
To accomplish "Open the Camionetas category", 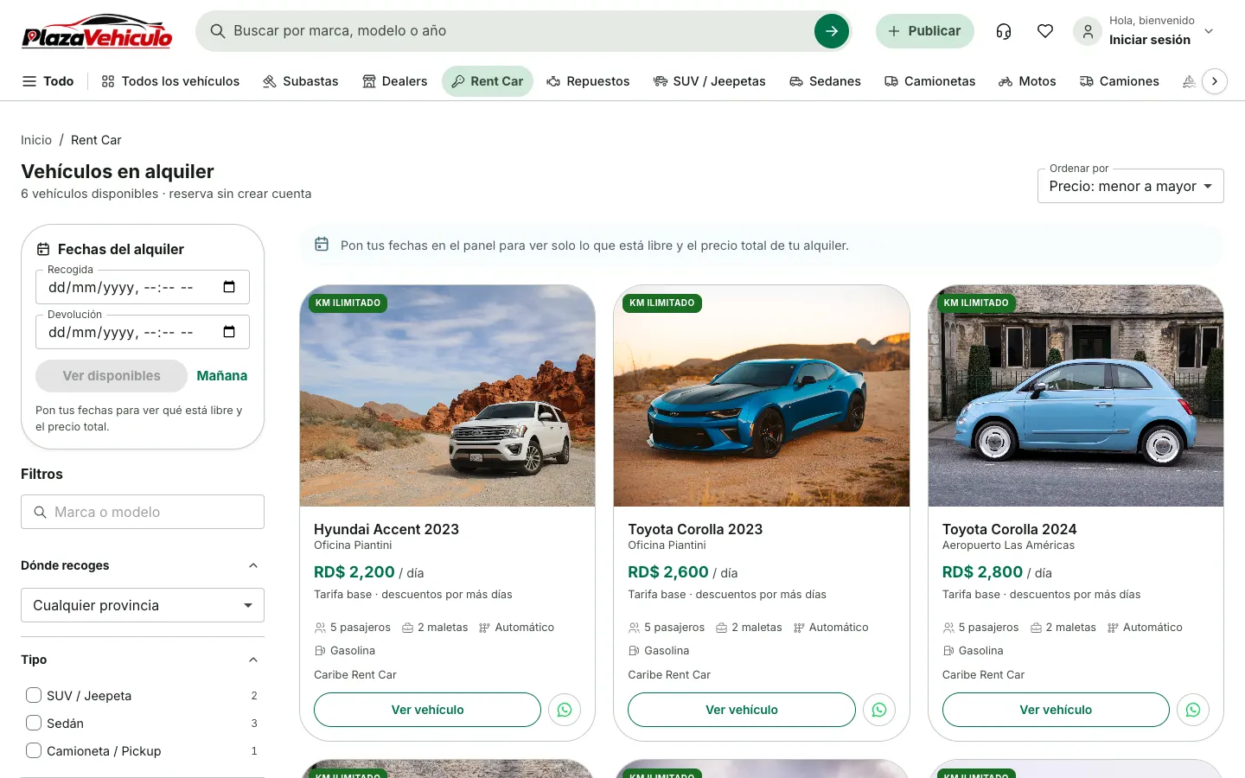I will point(929,81).
